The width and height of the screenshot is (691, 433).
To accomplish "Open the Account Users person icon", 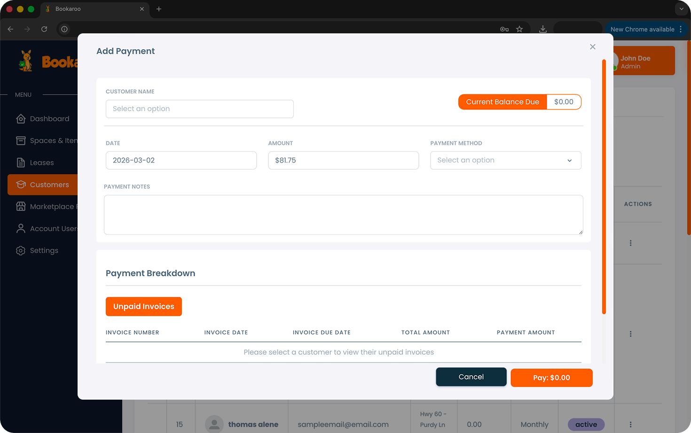I will click(x=21, y=229).
